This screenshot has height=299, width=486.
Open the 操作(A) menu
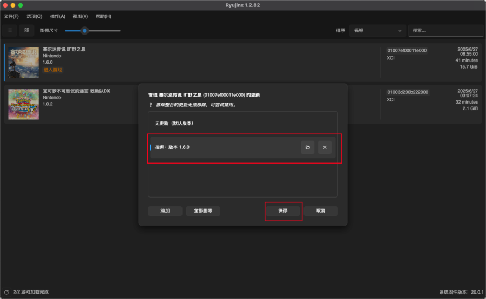pyautogui.click(x=58, y=16)
